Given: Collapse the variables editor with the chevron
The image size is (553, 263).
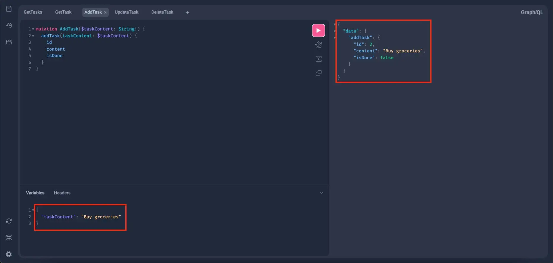Looking at the screenshot, I should [321, 193].
